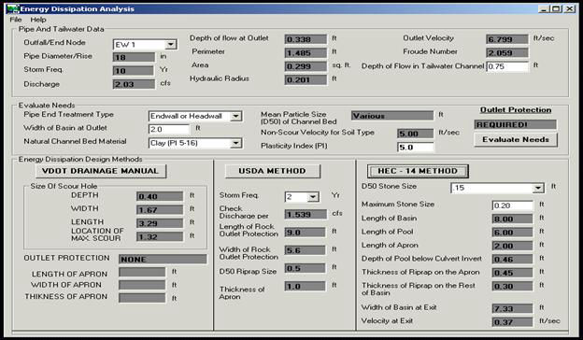Click the Length of Apron value 2.00
583x340 pixels.
512,246
